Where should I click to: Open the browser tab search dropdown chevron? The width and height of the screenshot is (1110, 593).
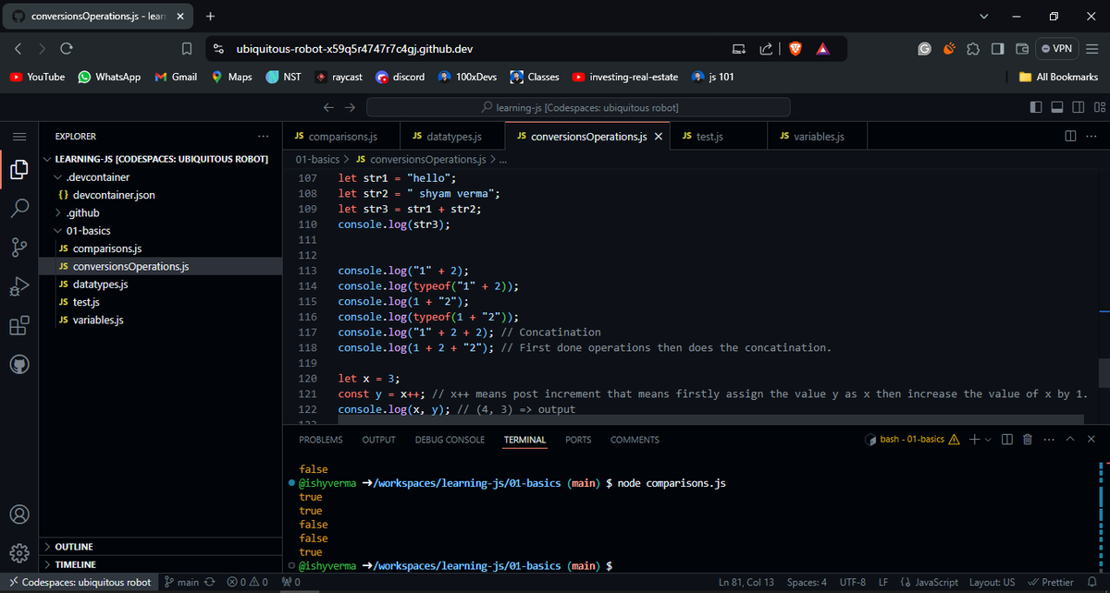[983, 17]
